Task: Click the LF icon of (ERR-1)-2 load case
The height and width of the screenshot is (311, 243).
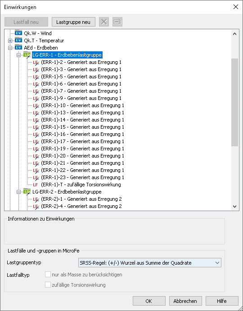Action: tap(36, 63)
